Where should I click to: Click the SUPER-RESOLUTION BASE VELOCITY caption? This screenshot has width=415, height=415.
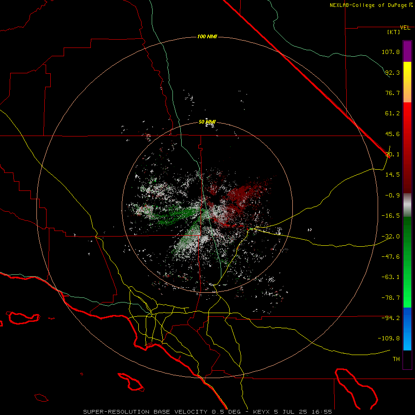coord(145,412)
